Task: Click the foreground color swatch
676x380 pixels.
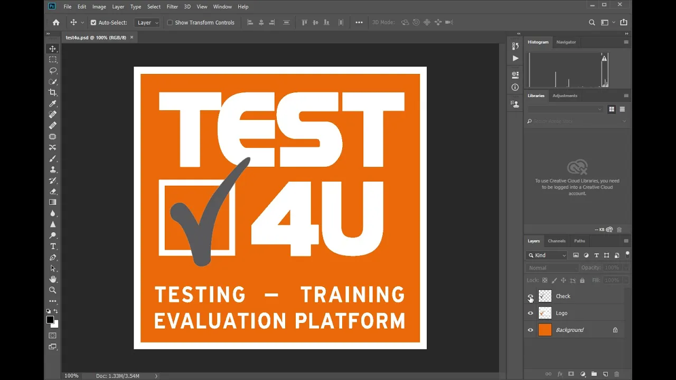Action: (50, 320)
